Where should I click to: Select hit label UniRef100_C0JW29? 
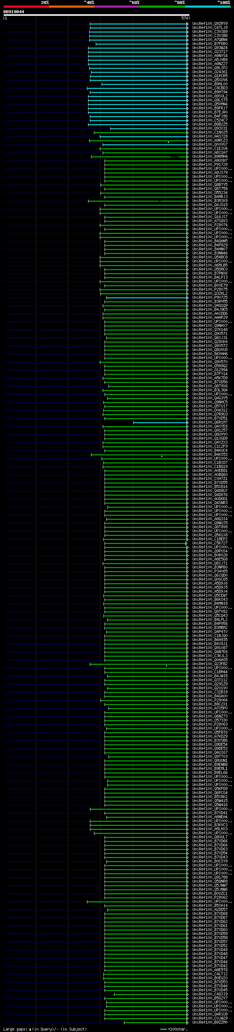(x=210, y=1018)
